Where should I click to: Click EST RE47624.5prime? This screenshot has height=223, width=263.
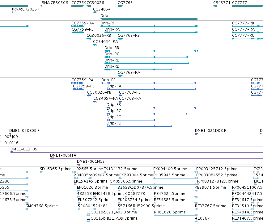tap(169, 194)
